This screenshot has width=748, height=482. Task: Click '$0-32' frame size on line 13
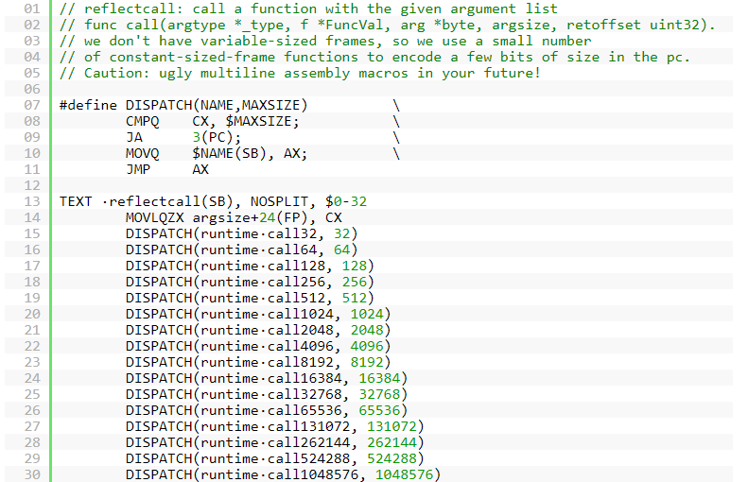pos(346,201)
